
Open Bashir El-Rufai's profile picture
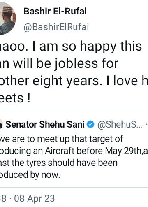pyautogui.click(x=7, y=19)
